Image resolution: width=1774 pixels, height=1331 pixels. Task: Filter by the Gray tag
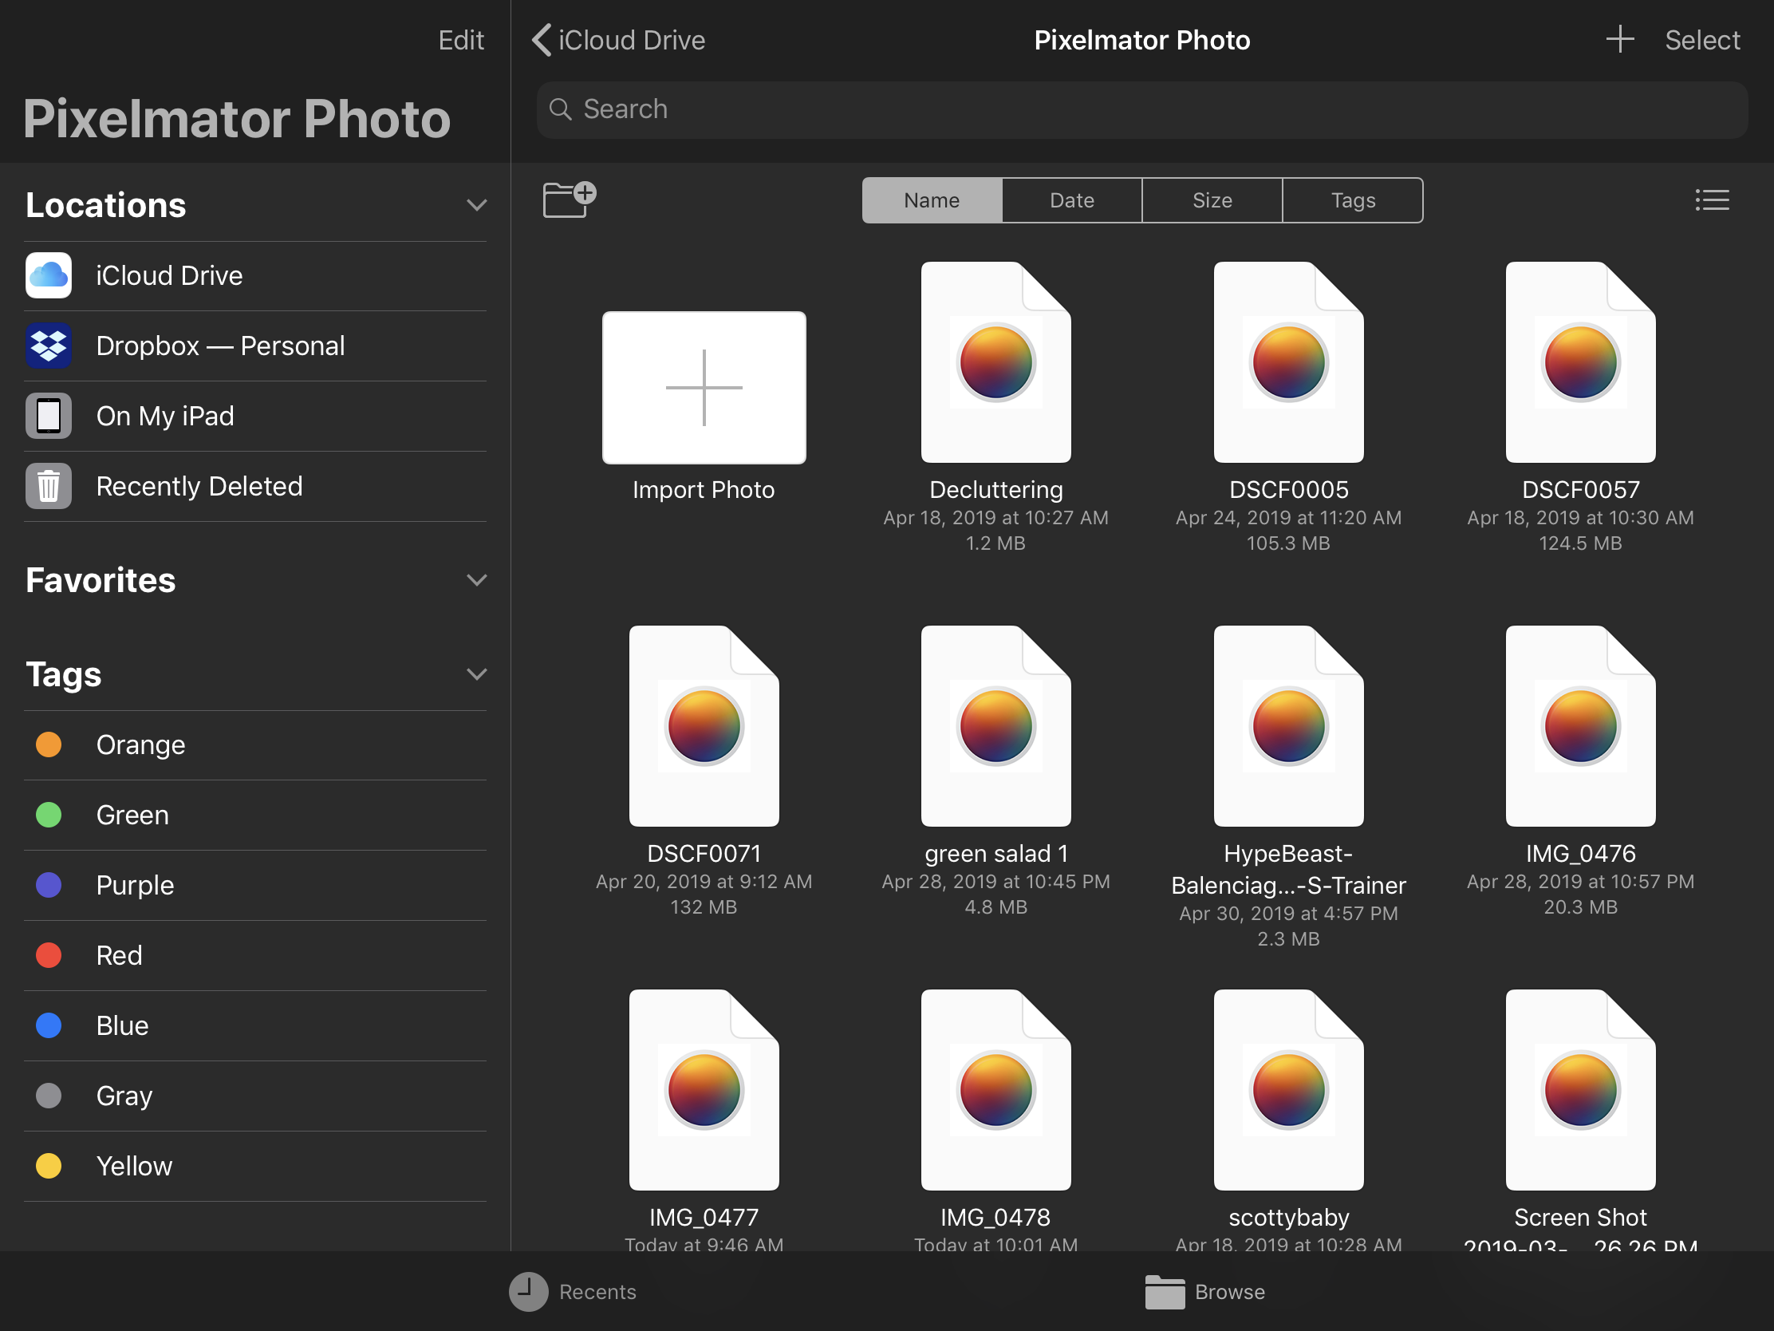pyautogui.click(x=255, y=1096)
